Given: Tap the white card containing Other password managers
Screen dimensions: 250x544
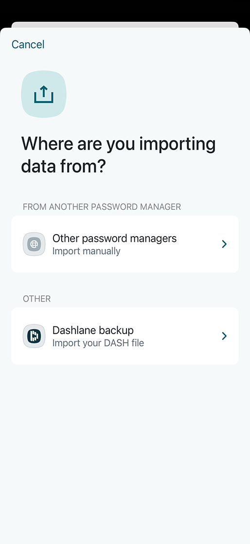Looking at the screenshot, I should [125, 244].
